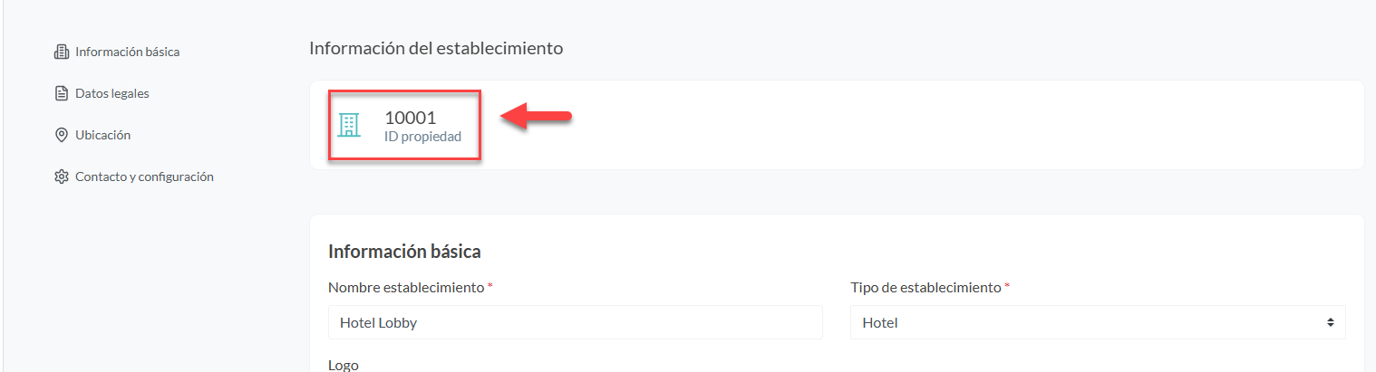This screenshot has height=372, width=1376.
Task: Click the Información del establecimiento heading
Action: (436, 48)
